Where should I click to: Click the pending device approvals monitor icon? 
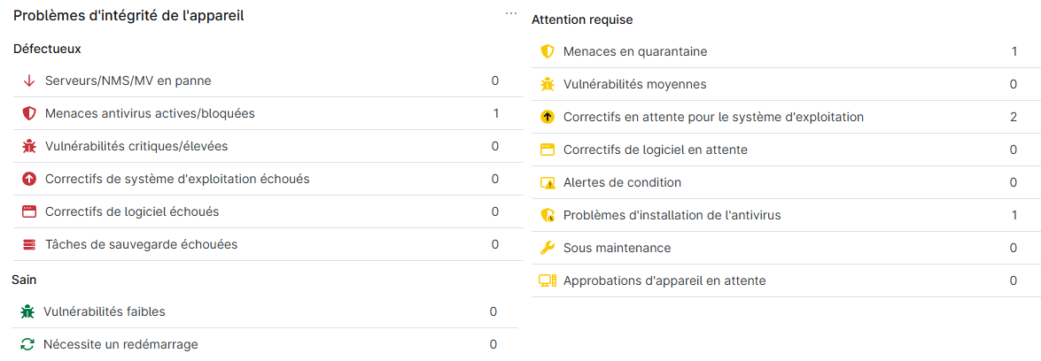547,280
